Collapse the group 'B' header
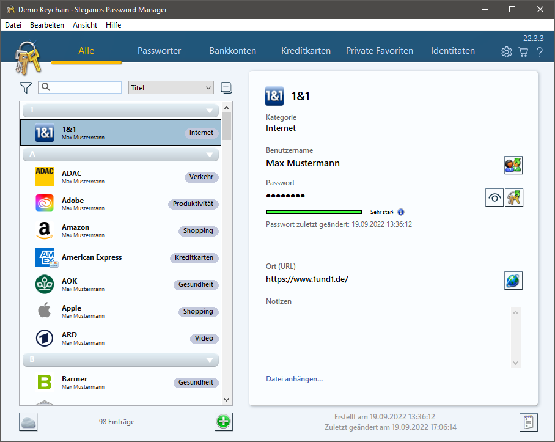555x442 pixels. [120, 359]
